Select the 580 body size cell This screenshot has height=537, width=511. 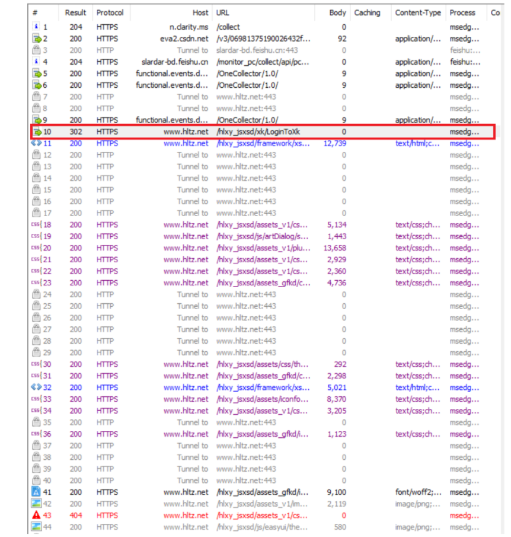[340, 527]
